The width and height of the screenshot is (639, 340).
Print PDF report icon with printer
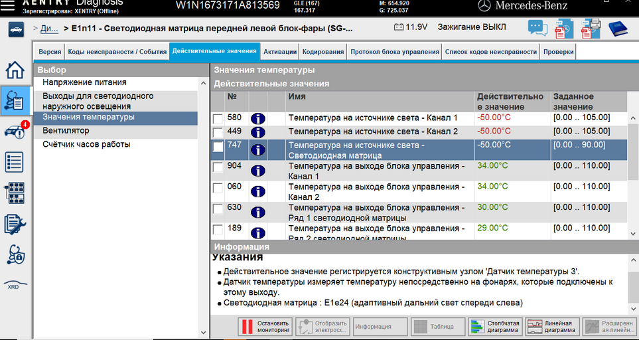click(591, 29)
